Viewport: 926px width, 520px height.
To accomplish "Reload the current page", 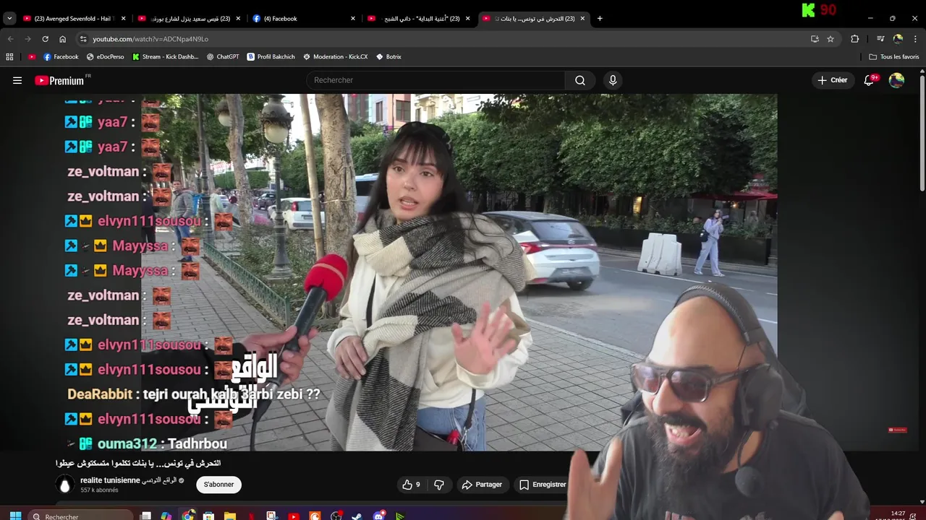I will [45, 39].
